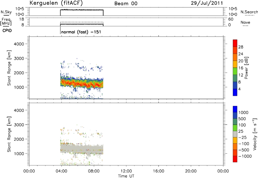Click the "Slant Range [km]" label of power panel
258x178 pixels.
(9, 68)
